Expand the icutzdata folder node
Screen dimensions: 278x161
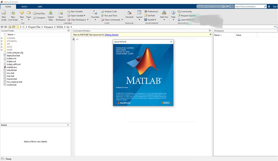[2, 38]
